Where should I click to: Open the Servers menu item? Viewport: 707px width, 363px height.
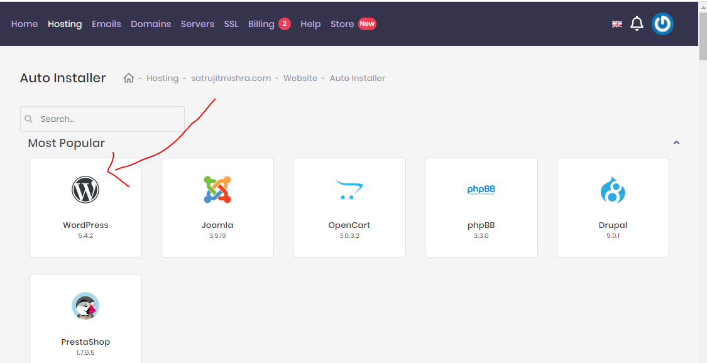point(197,24)
